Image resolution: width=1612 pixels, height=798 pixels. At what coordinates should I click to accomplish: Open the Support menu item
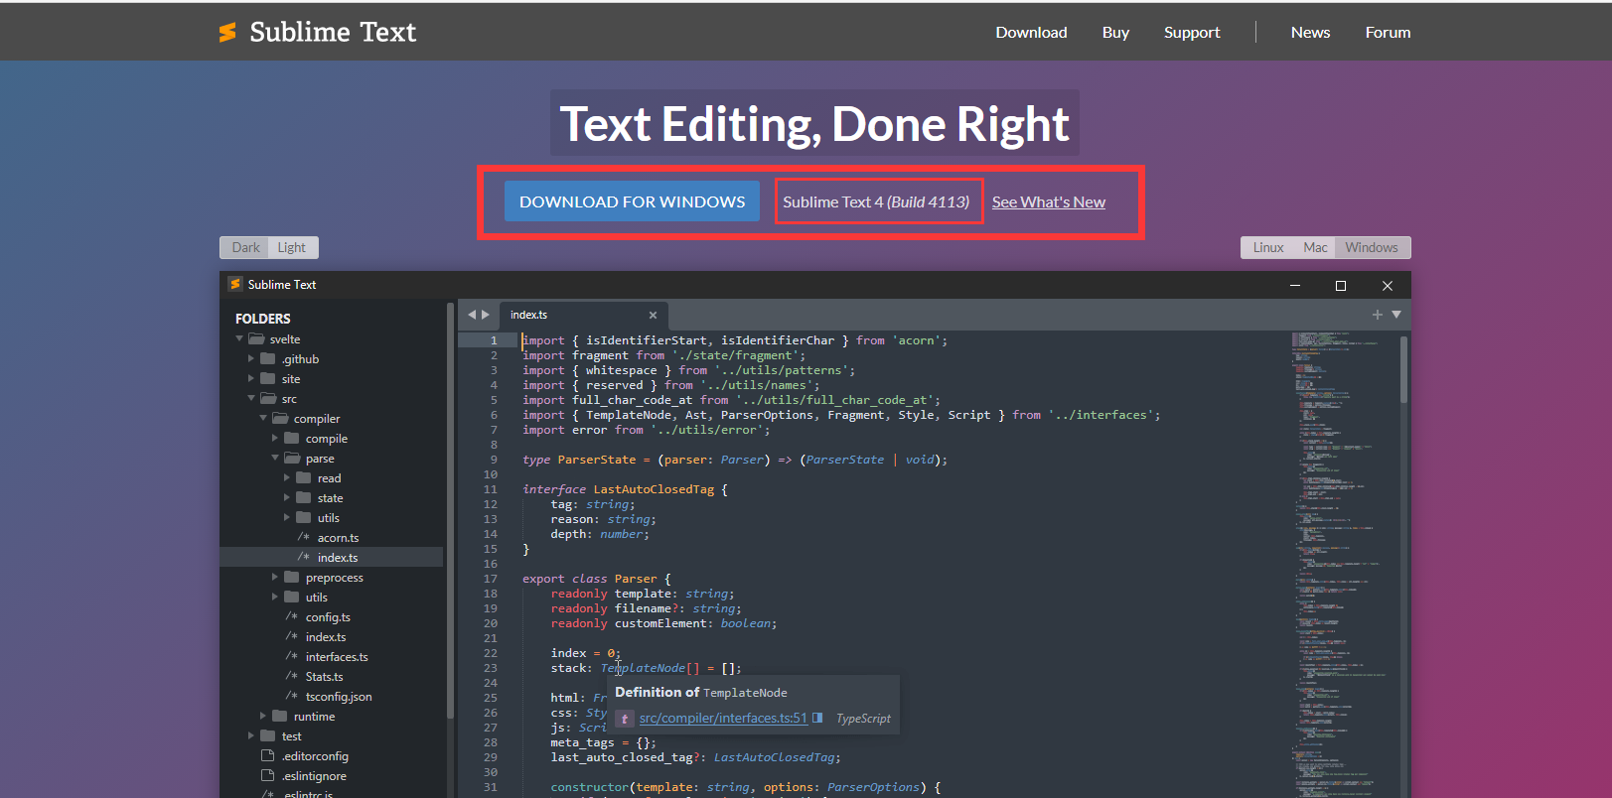coord(1192,33)
